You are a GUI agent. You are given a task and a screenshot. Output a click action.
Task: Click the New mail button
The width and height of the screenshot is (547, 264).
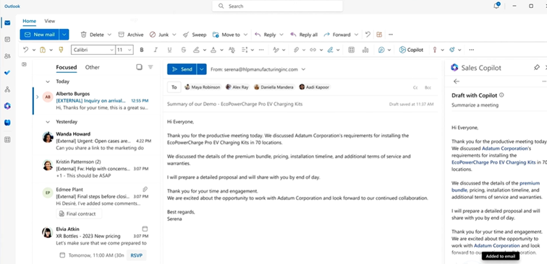40,35
